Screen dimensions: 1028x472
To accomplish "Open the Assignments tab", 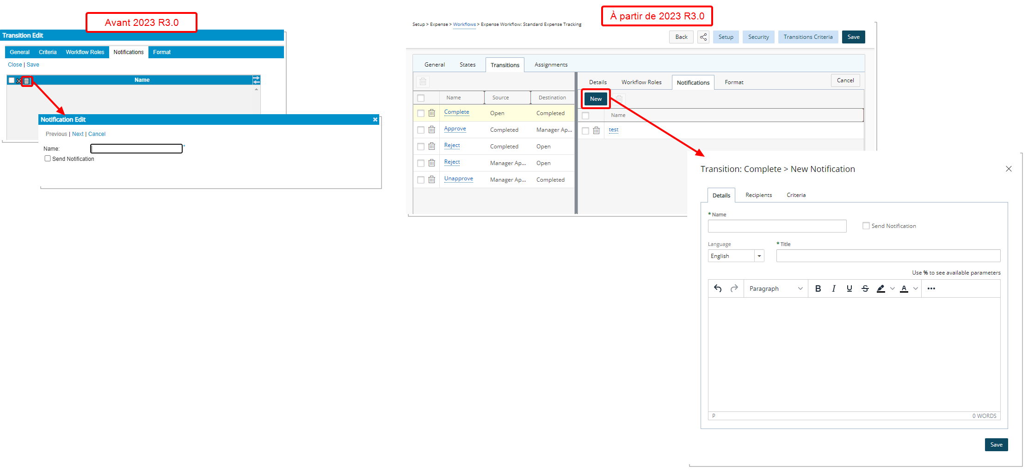I will pos(551,65).
